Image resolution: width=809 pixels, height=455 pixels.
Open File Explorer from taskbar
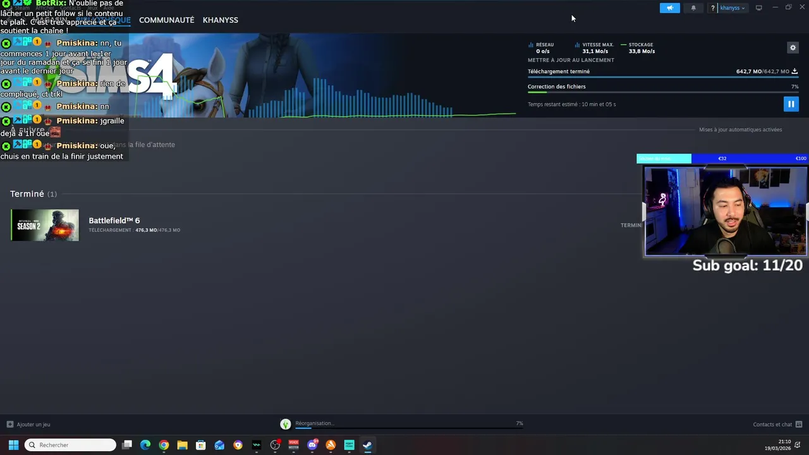tap(182, 445)
